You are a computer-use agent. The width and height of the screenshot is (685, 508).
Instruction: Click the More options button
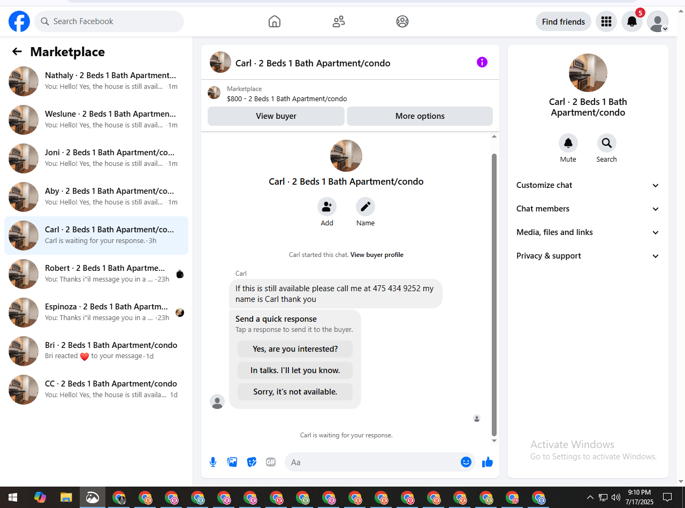(420, 116)
